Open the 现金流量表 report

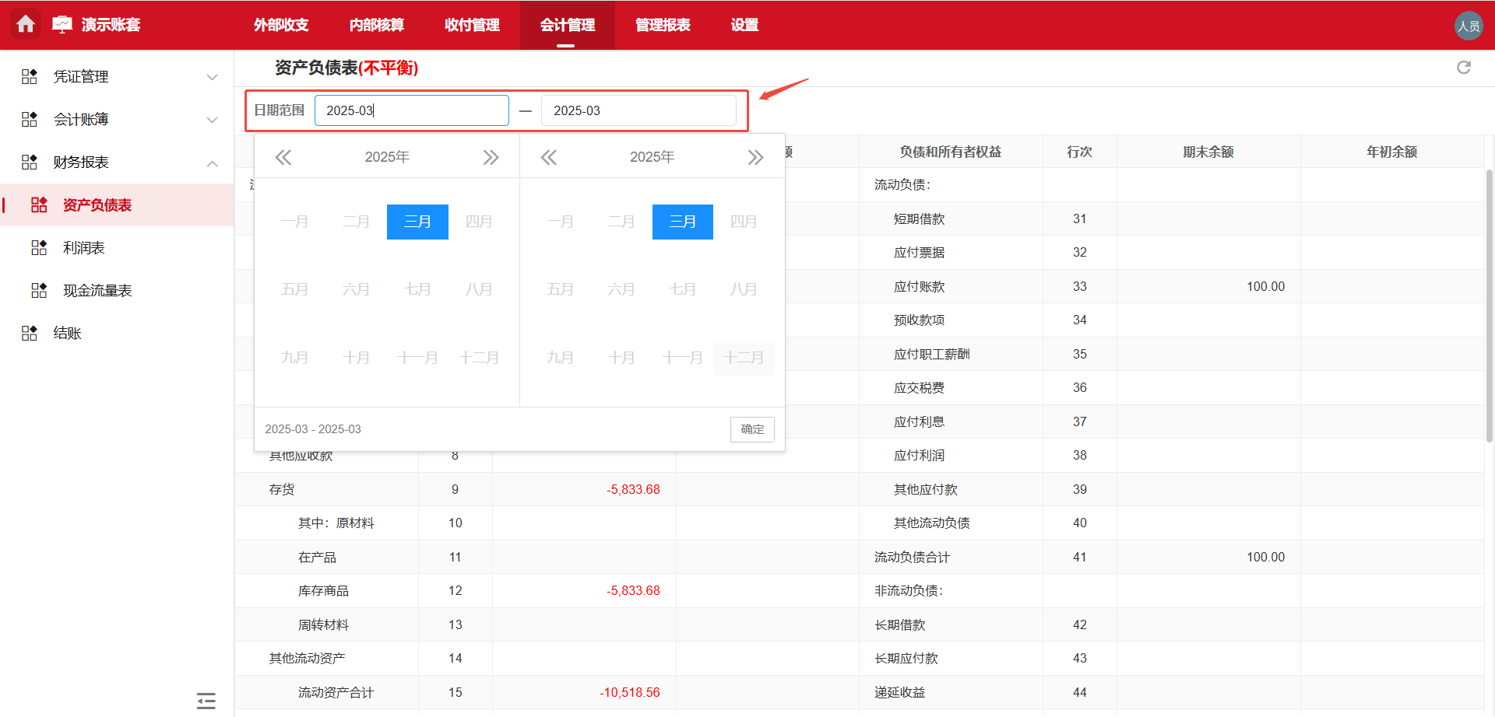click(39, 290)
